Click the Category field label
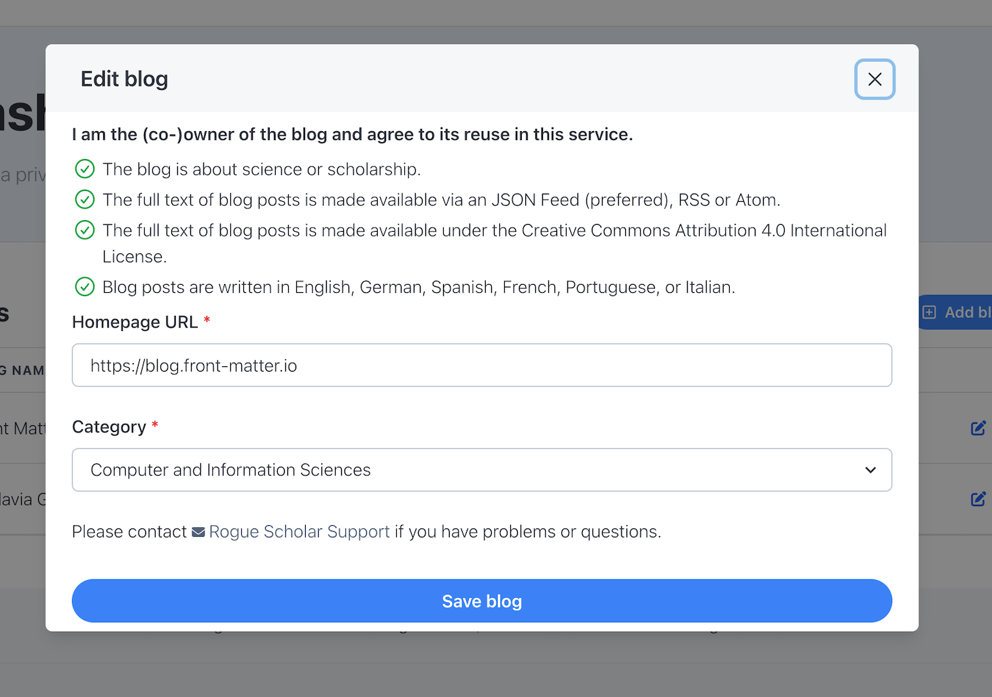The image size is (992, 697). (x=109, y=427)
